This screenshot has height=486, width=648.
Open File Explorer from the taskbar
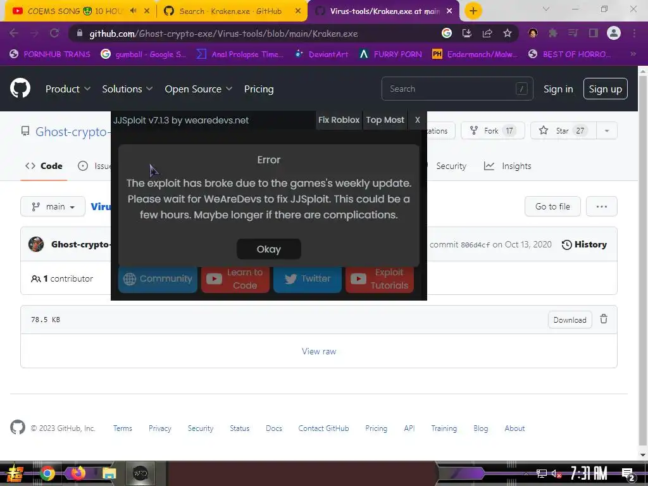pos(109,473)
